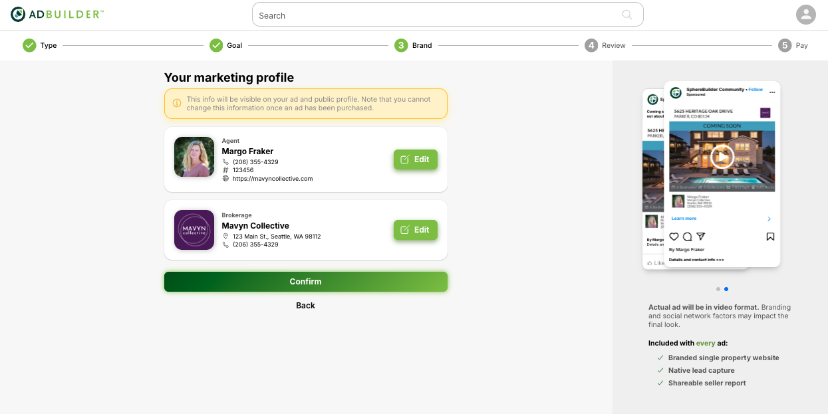828x414 pixels.
Task: Click the Learn more chevron arrow
Action: pyautogui.click(x=769, y=219)
